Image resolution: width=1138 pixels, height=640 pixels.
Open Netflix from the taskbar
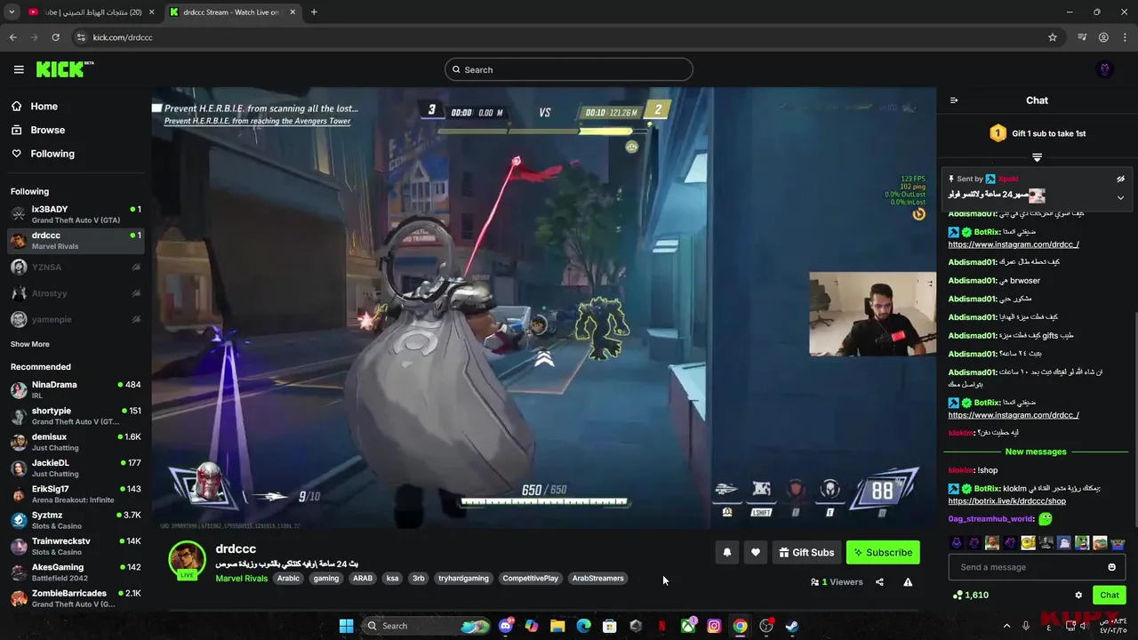coord(661,626)
